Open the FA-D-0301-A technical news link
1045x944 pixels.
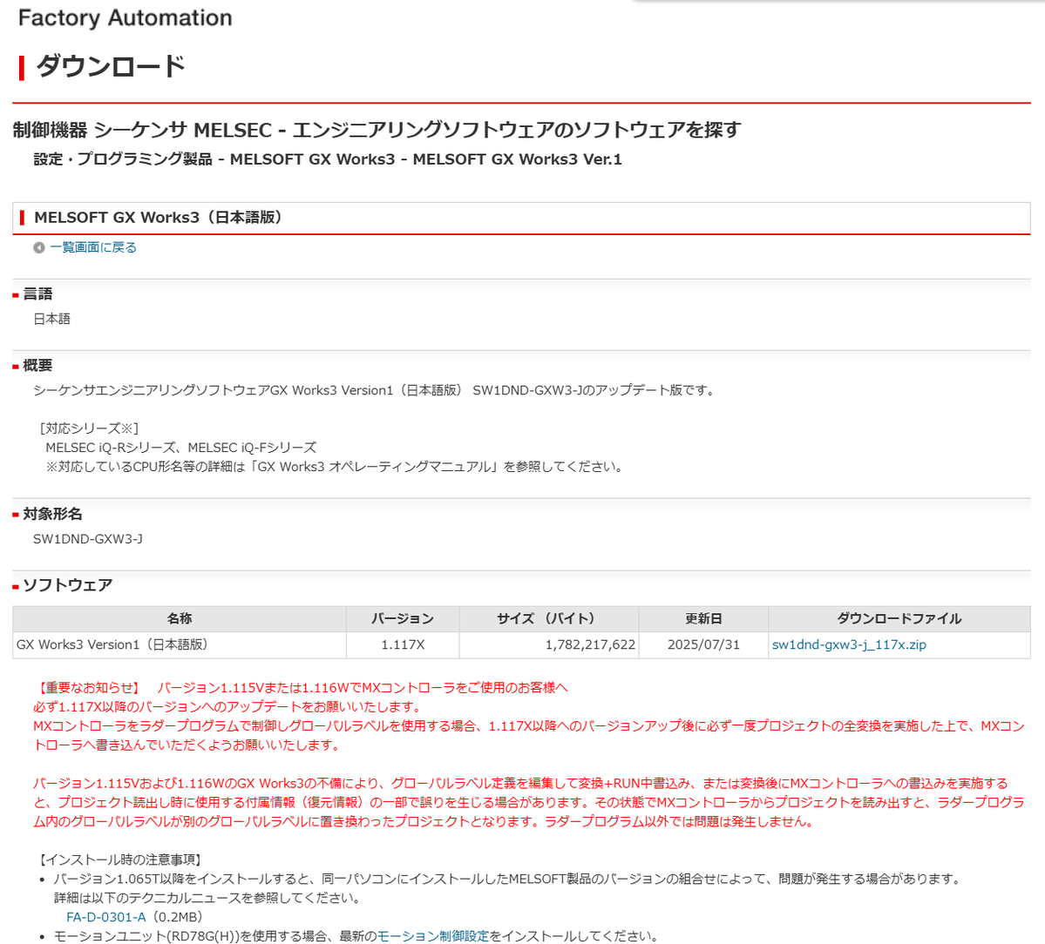[106, 917]
